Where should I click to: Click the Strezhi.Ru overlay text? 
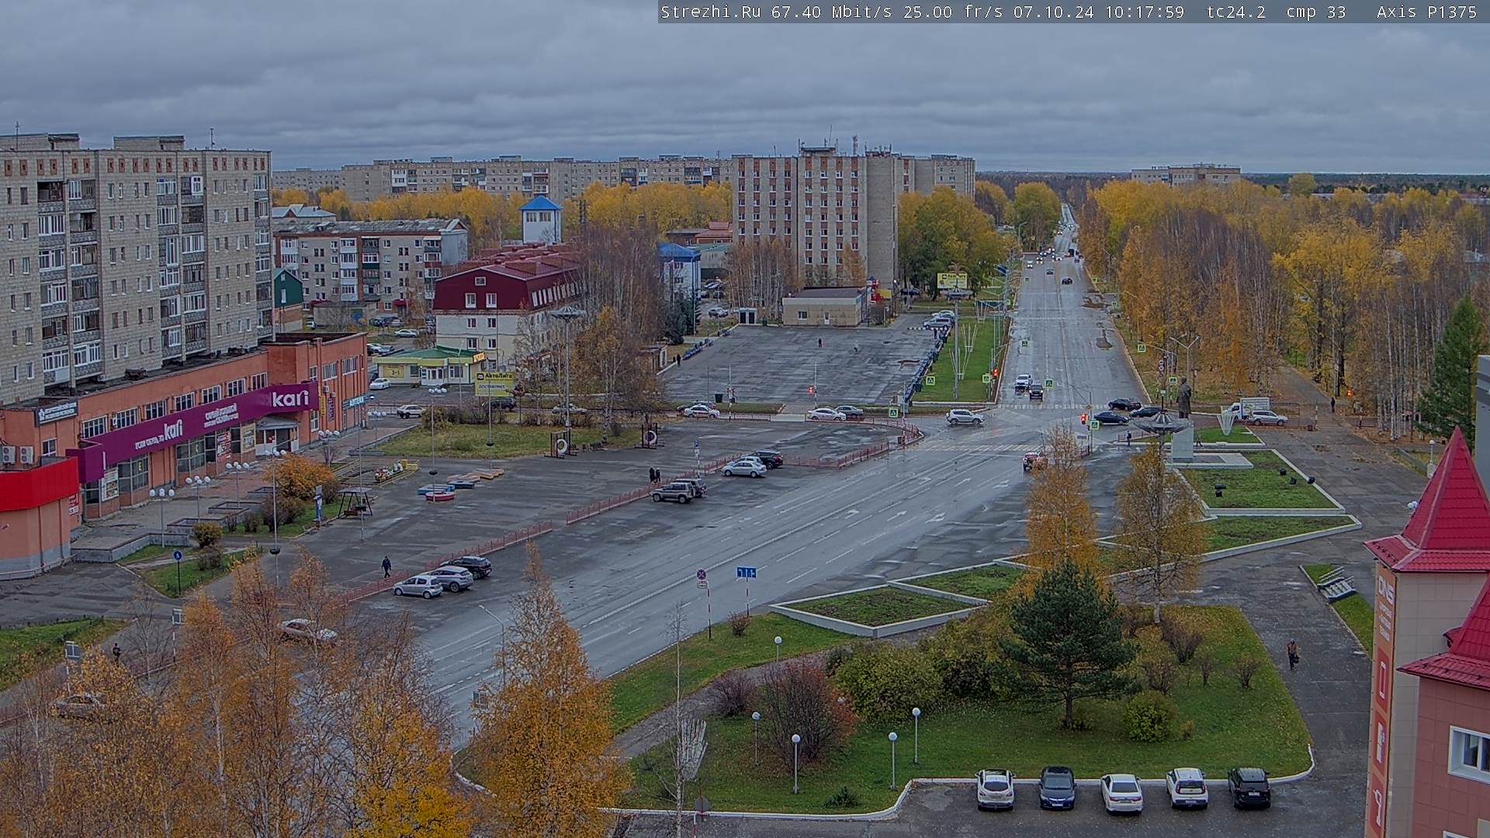710,12
